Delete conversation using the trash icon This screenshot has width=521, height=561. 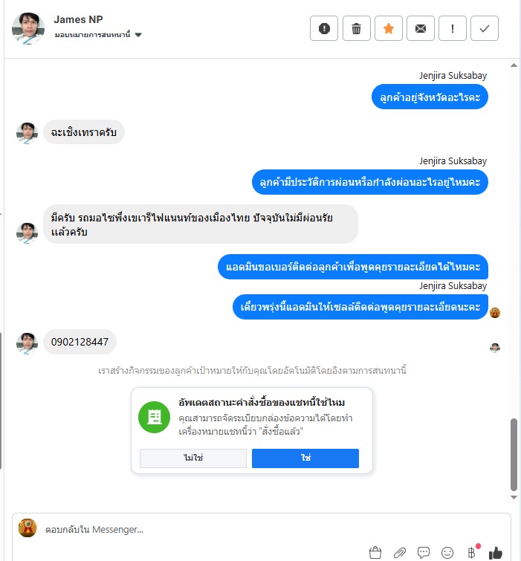[x=356, y=28]
